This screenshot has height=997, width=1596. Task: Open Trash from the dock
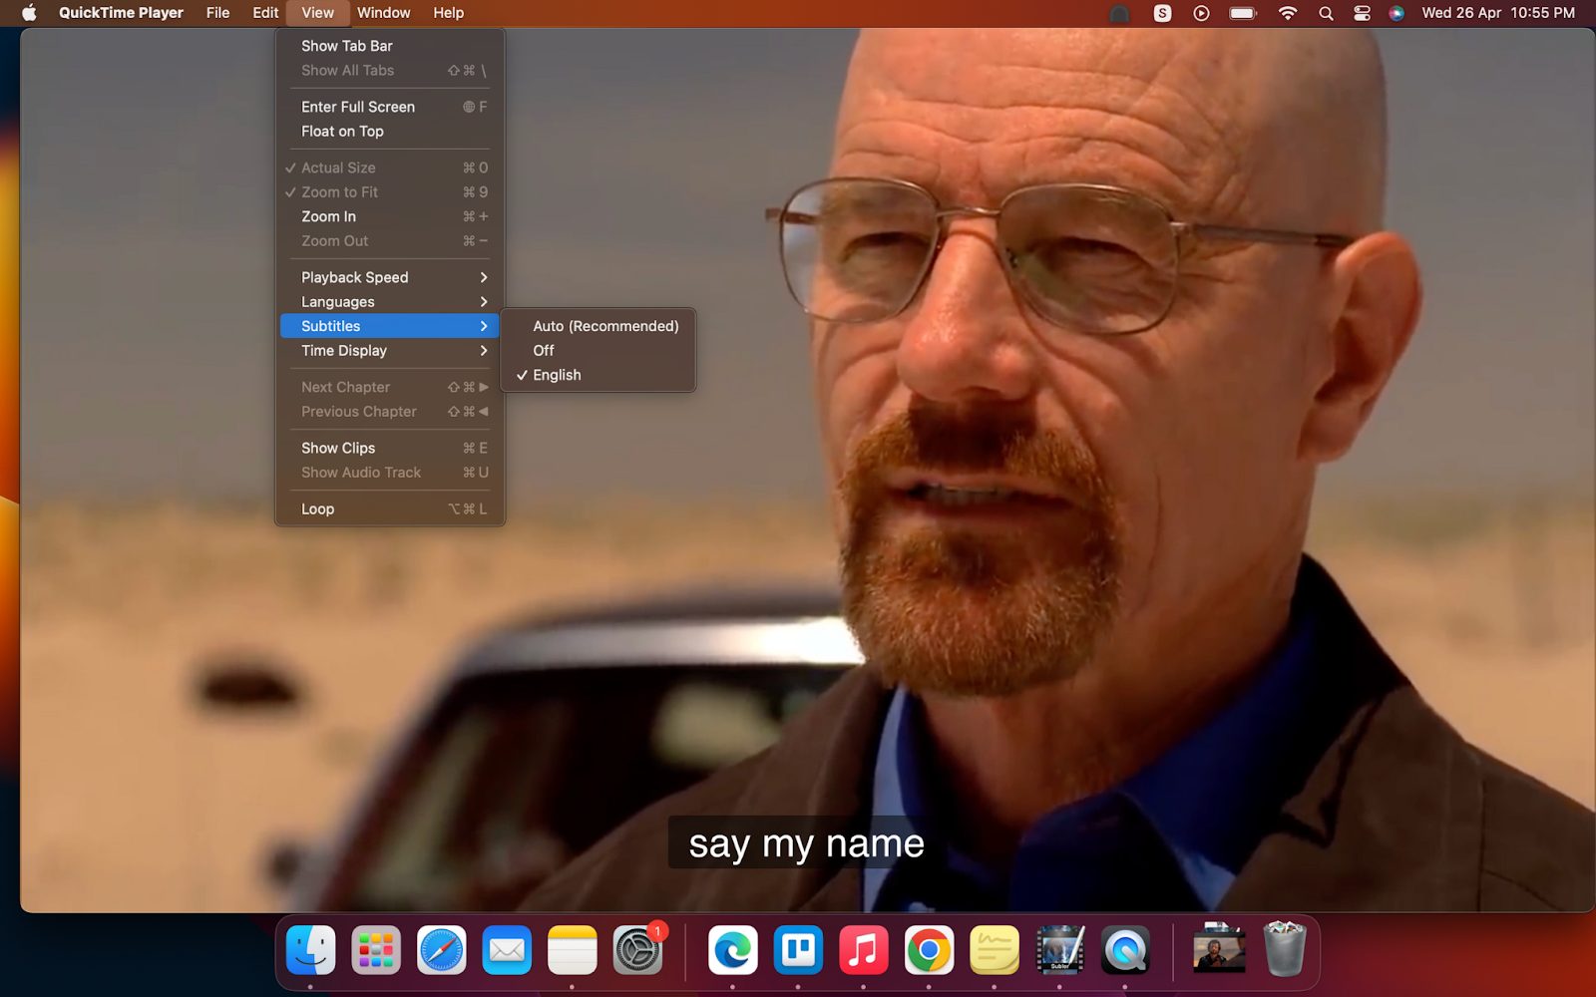tap(1285, 950)
